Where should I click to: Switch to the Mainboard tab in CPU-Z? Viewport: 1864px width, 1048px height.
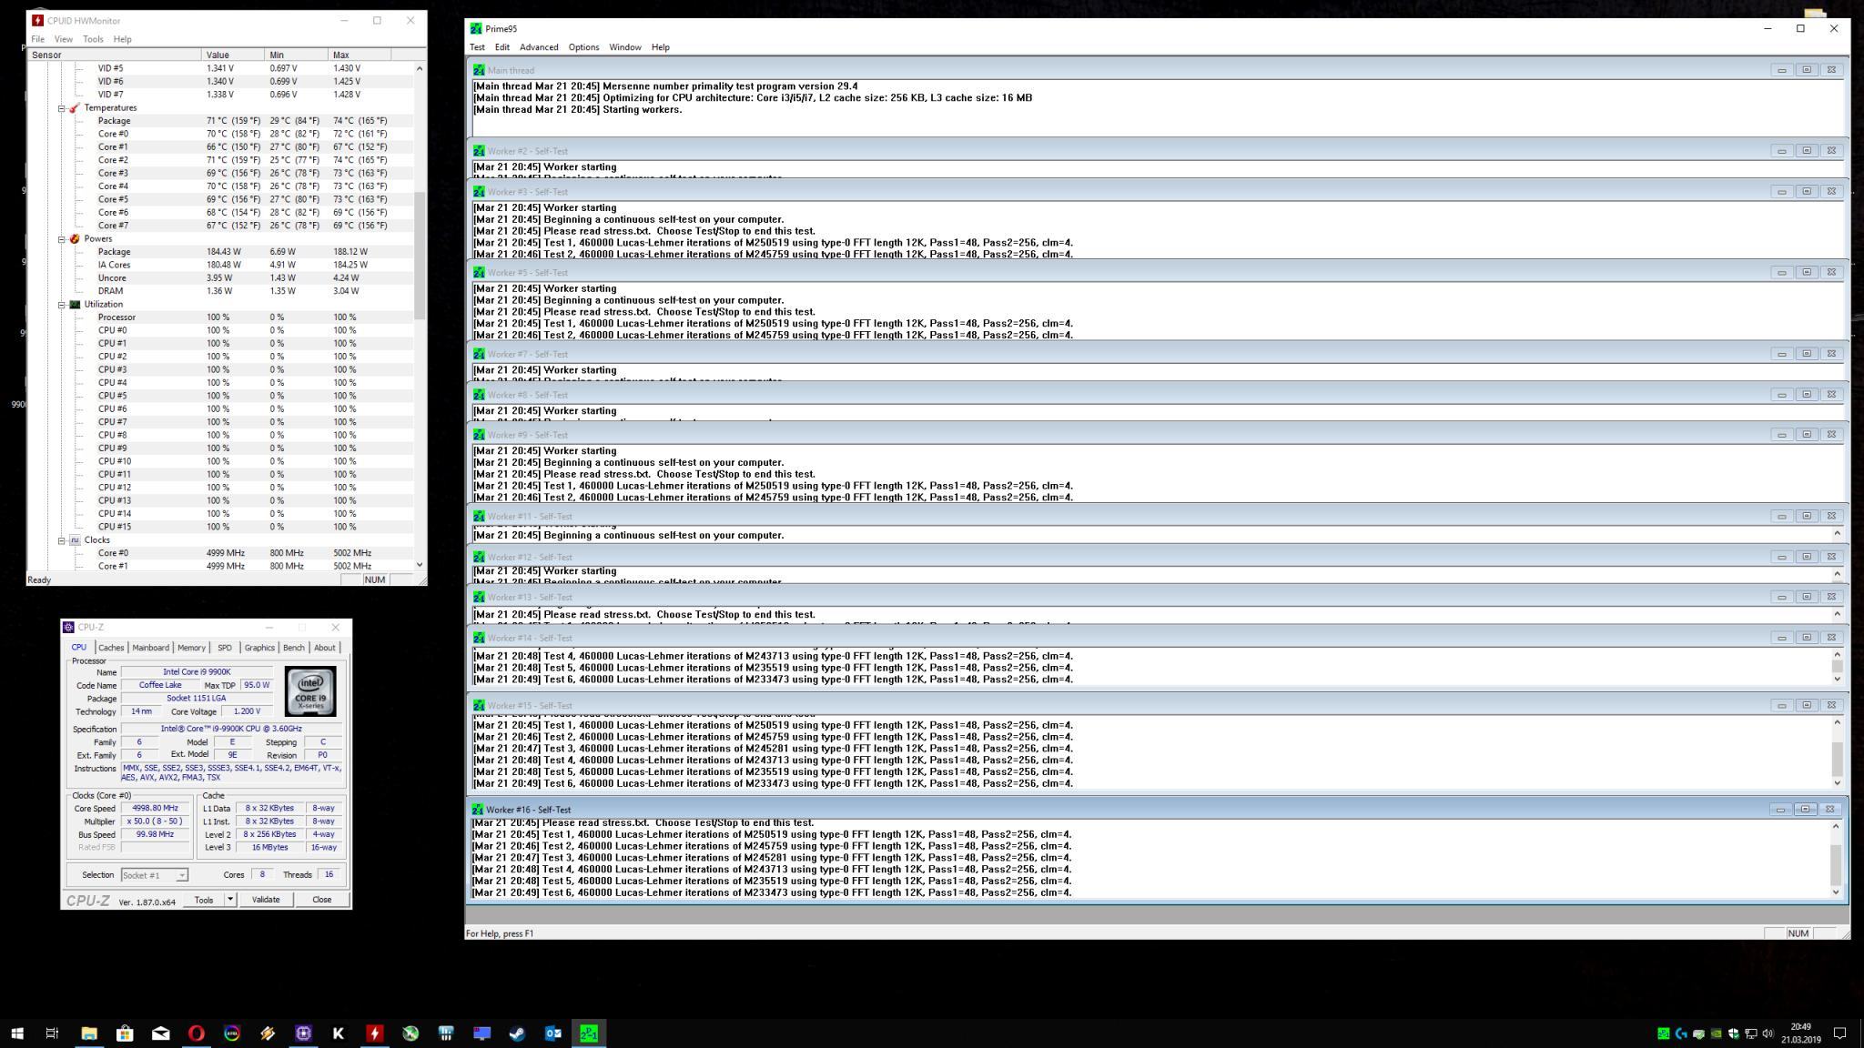coord(150,648)
